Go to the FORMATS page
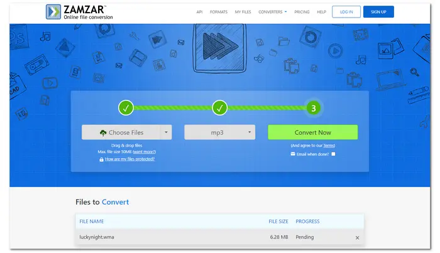The width and height of the screenshot is (440, 253). pos(219,12)
